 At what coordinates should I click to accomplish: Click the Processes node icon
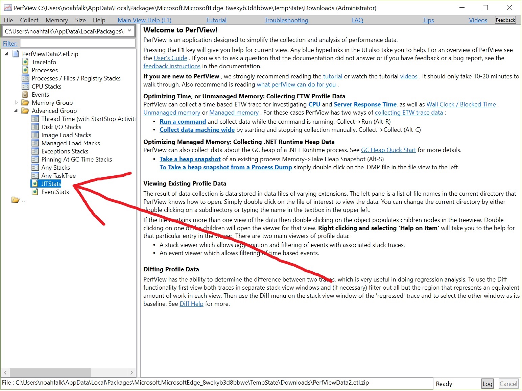25,70
